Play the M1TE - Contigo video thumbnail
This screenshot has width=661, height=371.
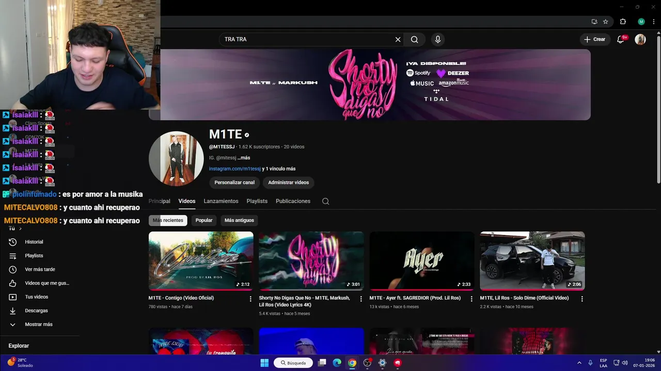coord(201,261)
